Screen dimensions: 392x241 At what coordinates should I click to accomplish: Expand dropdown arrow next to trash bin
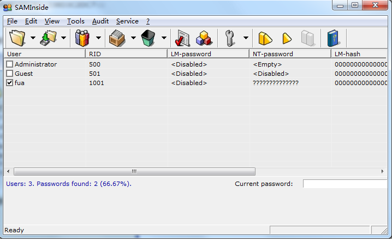(x=164, y=38)
